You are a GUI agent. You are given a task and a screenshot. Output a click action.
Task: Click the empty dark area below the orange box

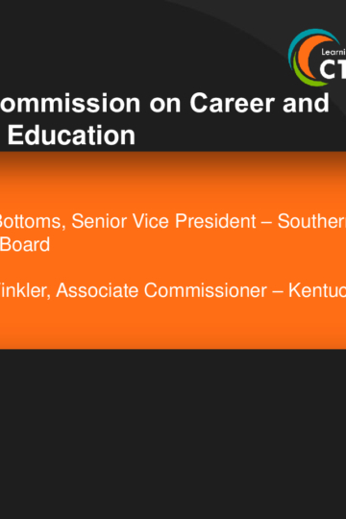[173, 433]
